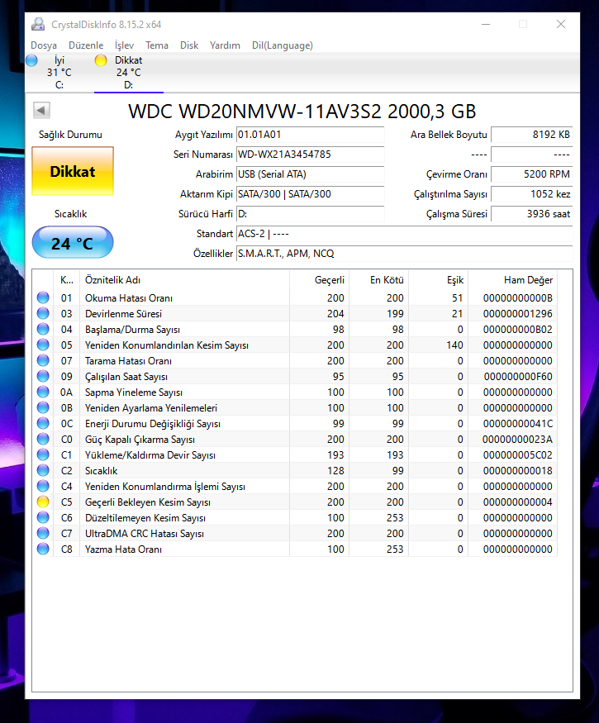This screenshot has height=723, width=599.
Task: Click the Öznitelik Adı column header
Action: pyautogui.click(x=184, y=280)
